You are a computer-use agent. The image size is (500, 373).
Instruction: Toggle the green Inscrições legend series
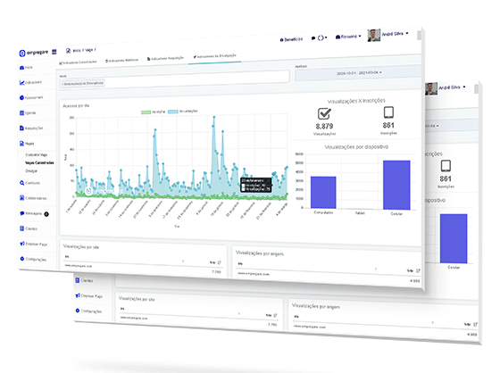click(x=153, y=112)
